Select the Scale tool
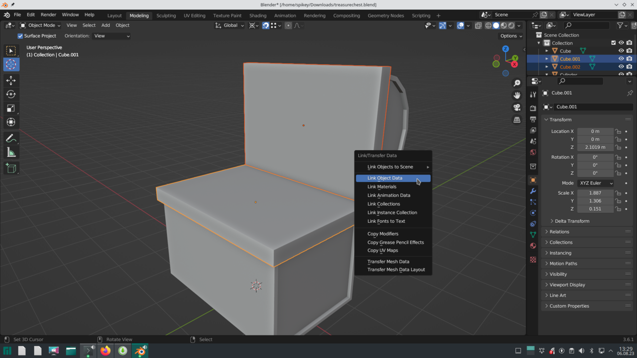637x358 pixels. click(x=11, y=108)
